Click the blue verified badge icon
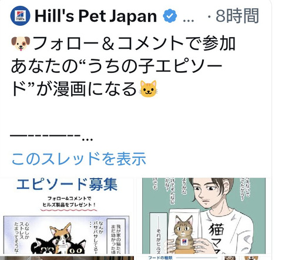282x260 pixels. point(170,16)
